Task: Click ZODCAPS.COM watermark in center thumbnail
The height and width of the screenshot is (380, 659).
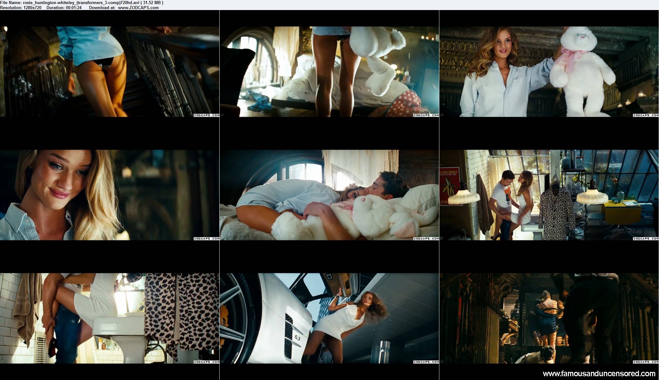Action: click(426, 238)
